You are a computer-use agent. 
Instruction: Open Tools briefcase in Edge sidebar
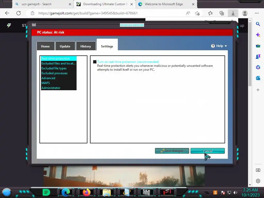tap(258, 46)
